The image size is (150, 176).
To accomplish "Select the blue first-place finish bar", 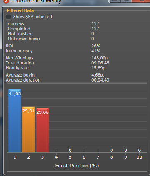I will pos(15,121).
